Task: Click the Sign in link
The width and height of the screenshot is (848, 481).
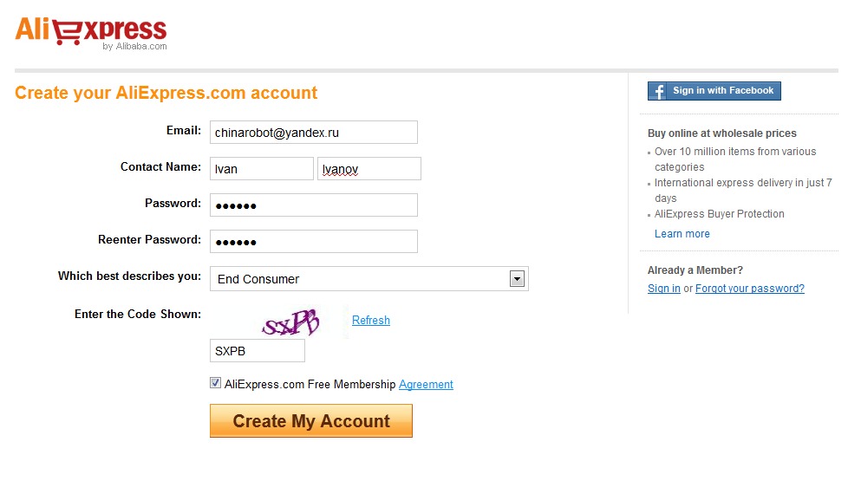Action: 663,289
